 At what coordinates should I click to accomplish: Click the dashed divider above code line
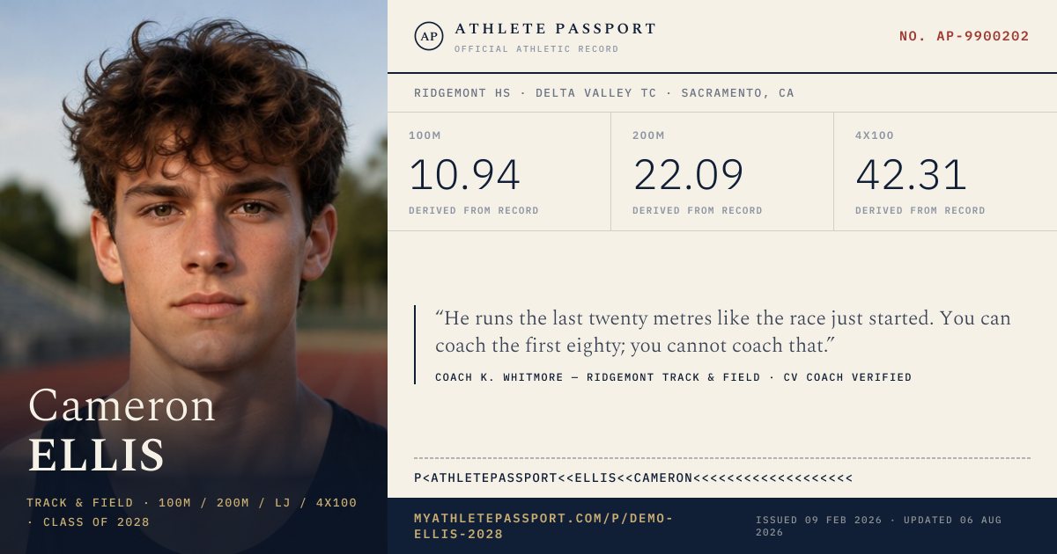pos(722,458)
